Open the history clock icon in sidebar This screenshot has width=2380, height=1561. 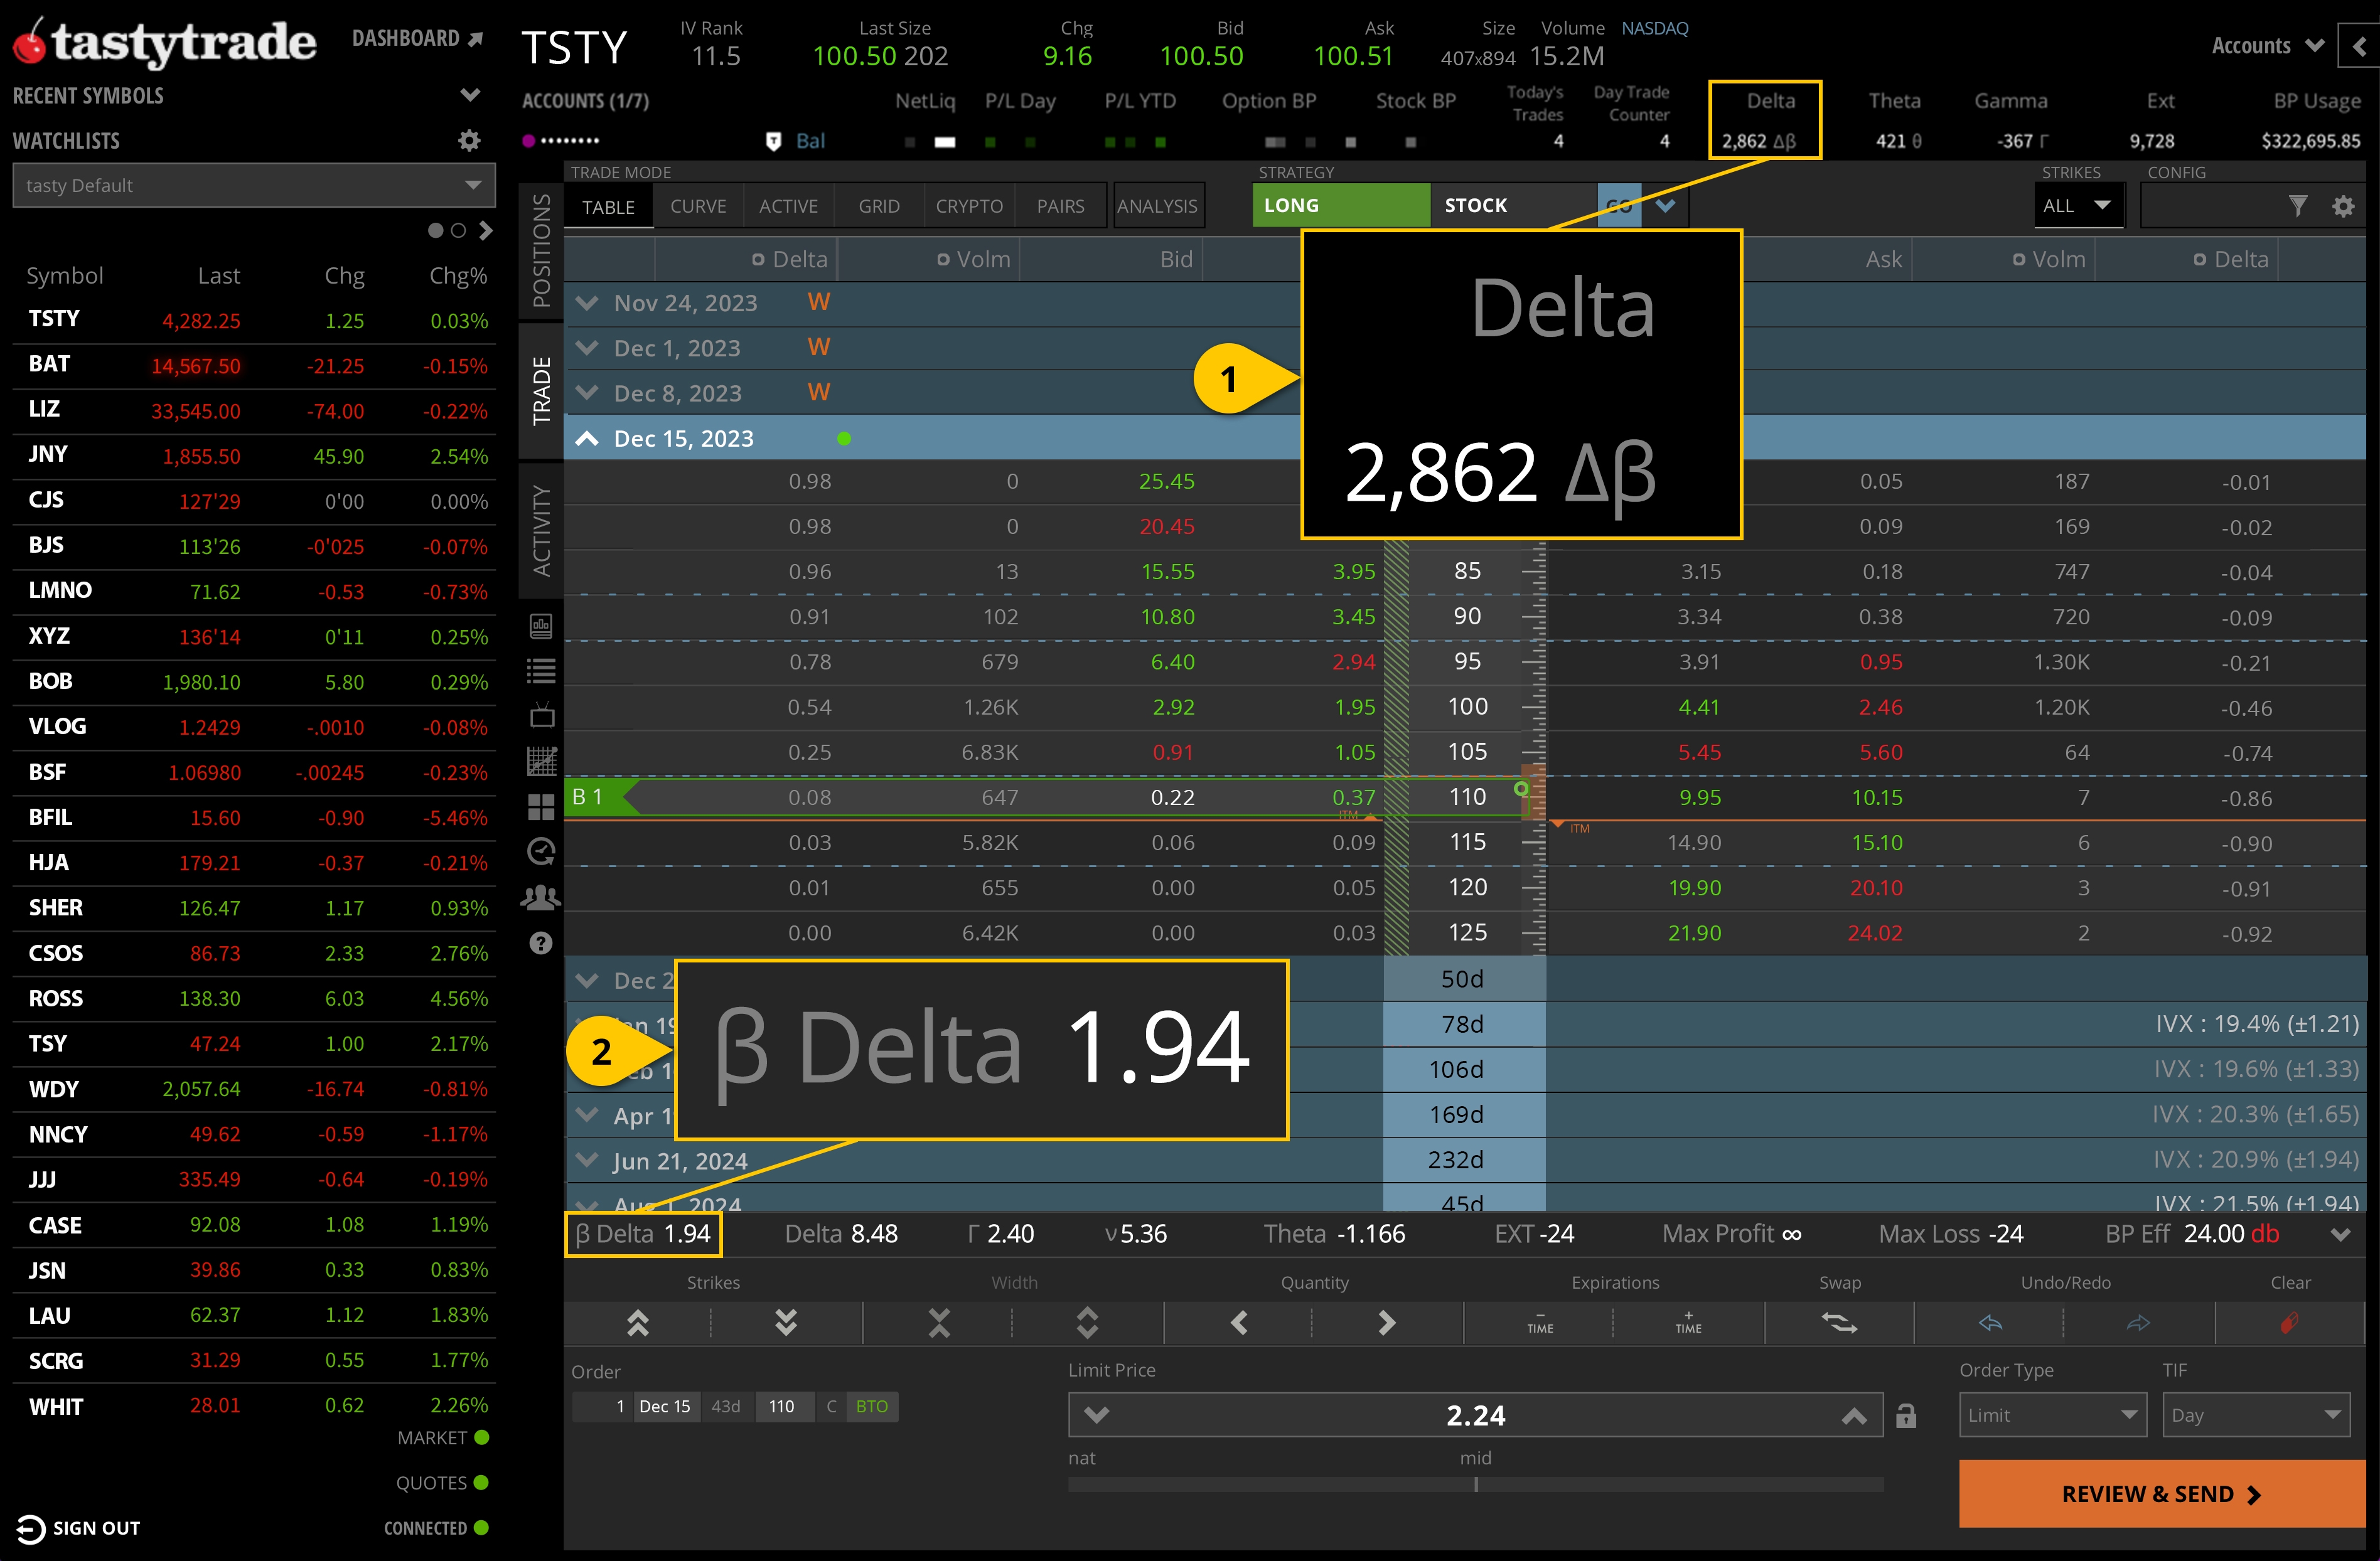tap(541, 850)
